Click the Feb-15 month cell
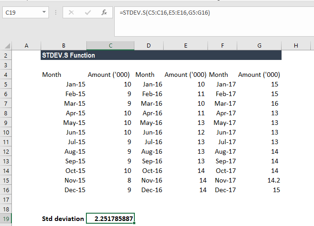Image resolution: width=314 pixels, height=226 pixels. pyautogui.click(x=64, y=94)
